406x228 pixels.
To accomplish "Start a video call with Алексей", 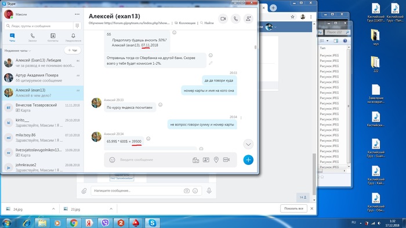I will [x=223, y=19].
